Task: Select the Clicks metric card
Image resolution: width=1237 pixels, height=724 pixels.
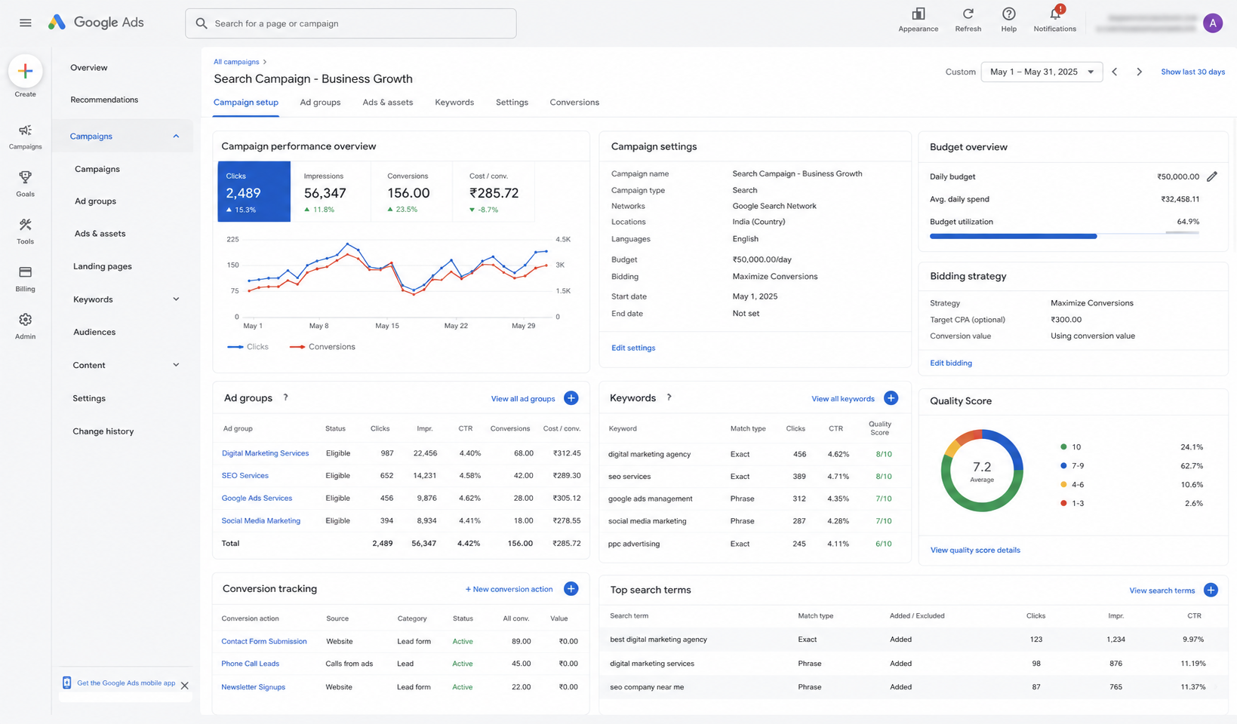Action: coord(254,192)
